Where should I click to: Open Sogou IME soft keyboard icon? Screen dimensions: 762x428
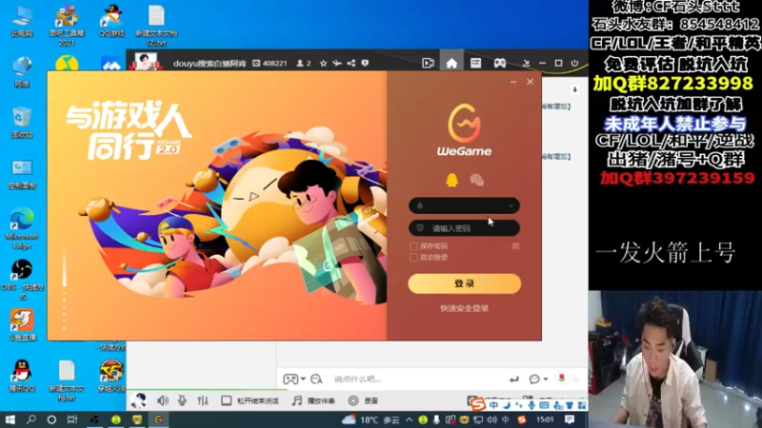point(544,405)
